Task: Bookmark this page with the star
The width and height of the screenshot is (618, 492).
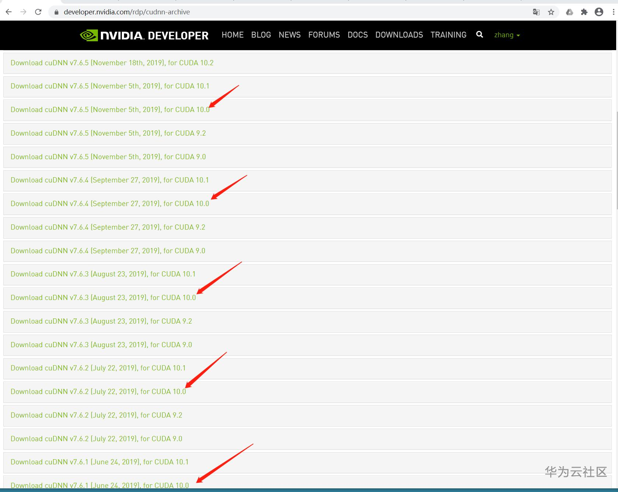Action: click(x=551, y=12)
